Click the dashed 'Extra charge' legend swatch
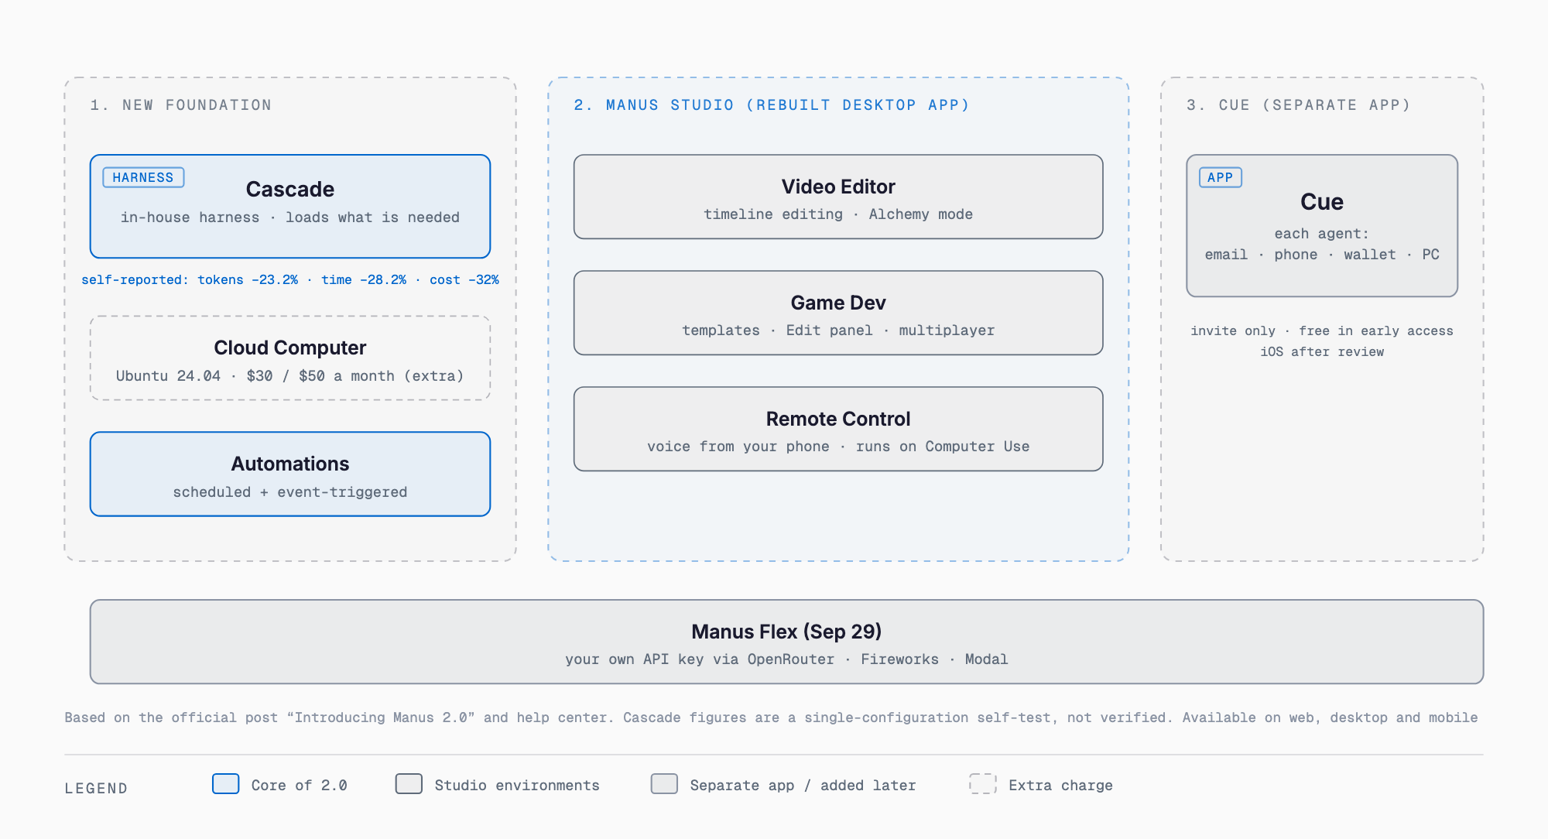 coord(983,783)
